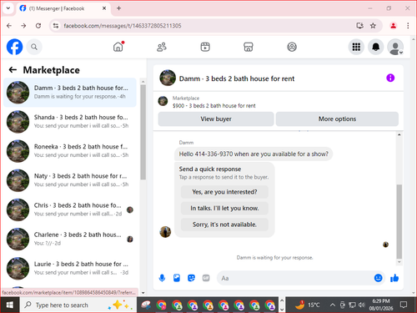Open the Charlene conversation
Image resolution: width=417 pixels, height=313 pixels.
70,239
